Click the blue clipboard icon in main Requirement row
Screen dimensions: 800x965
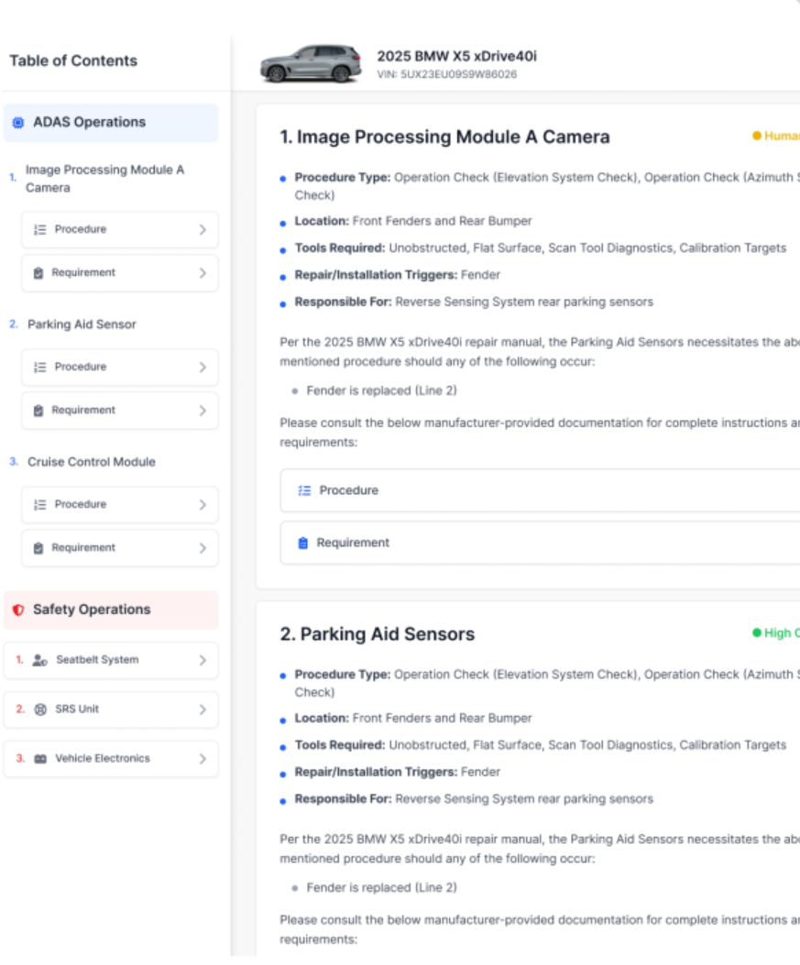(x=303, y=543)
